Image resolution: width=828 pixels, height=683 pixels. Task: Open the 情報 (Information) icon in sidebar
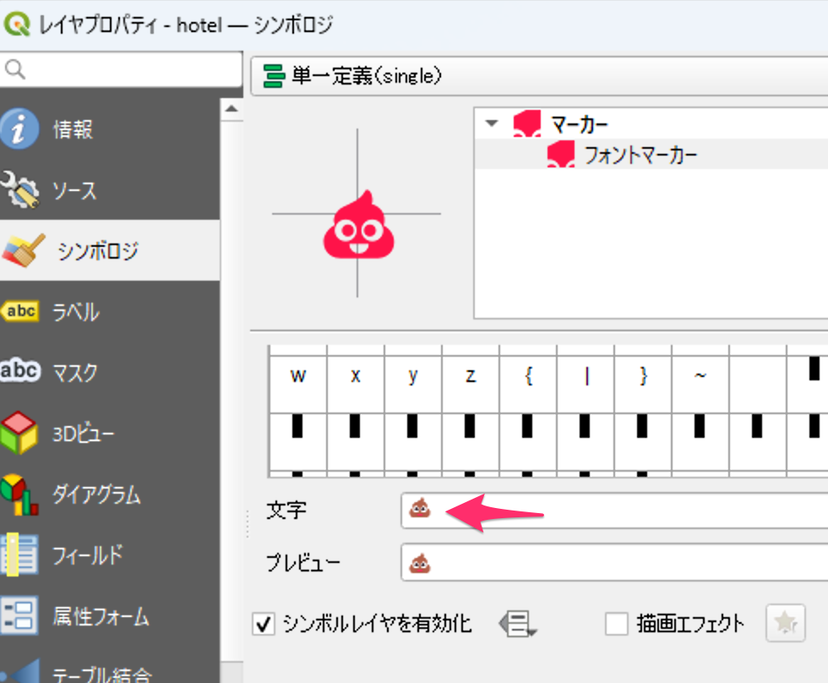(x=19, y=128)
